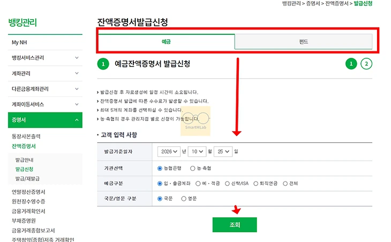Click the green 조회 button

235,225
